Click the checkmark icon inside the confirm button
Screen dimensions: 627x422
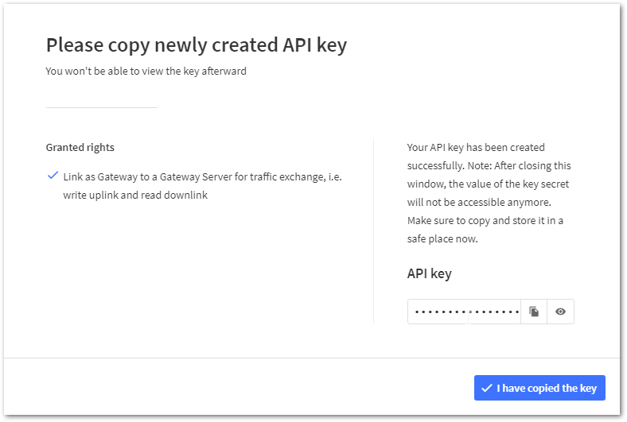pos(486,388)
